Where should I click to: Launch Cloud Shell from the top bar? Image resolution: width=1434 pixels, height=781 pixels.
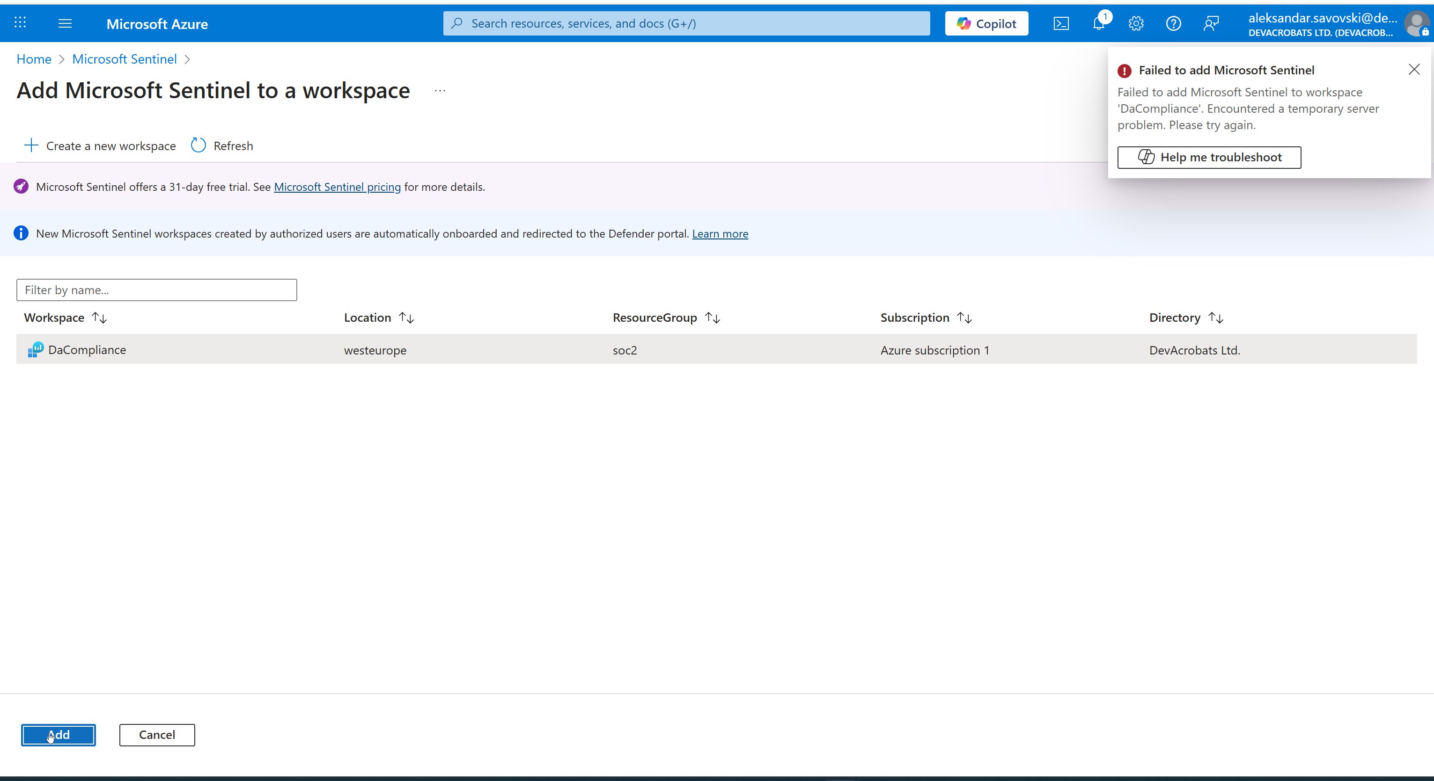click(x=1061, y=23)
